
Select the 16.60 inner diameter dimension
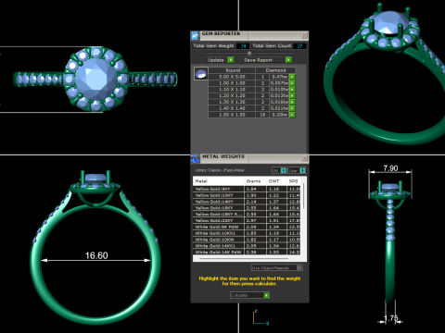tap(96, 255)
